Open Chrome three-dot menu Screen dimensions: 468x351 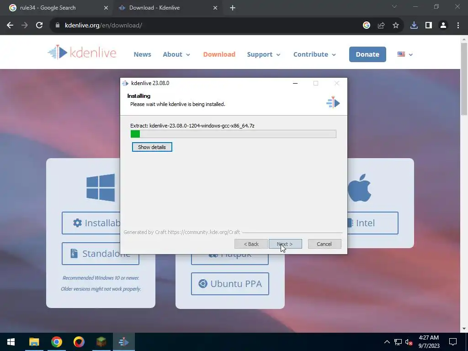[x=458, y=26]
